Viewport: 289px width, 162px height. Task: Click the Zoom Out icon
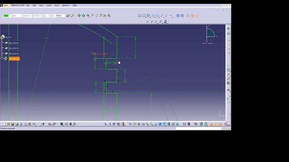pyautogui.click(x=151, y=124)
